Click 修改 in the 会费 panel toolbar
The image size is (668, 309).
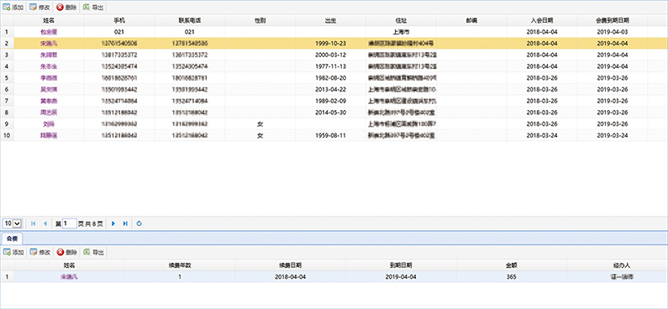[40, 253]
